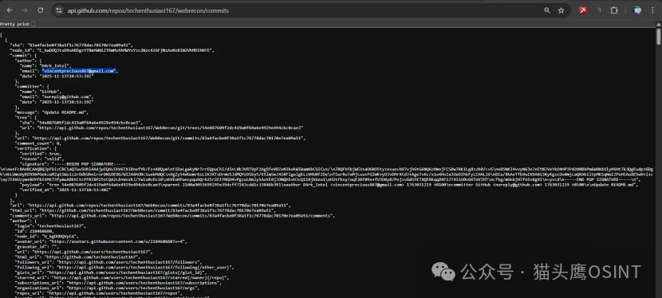The width and height of the screenshot is (662, 298).
Task: Open the Chrome profile avatar
Action: coord(637,10)
